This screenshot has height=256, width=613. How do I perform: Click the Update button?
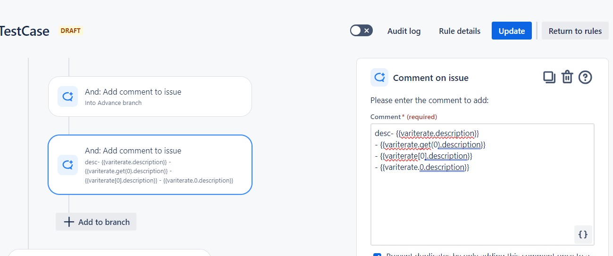(x=512, y=31)
